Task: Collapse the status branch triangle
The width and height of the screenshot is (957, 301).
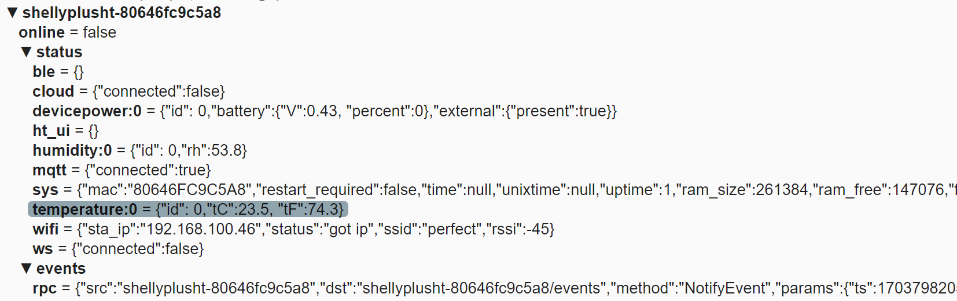Action: [26, 52]
